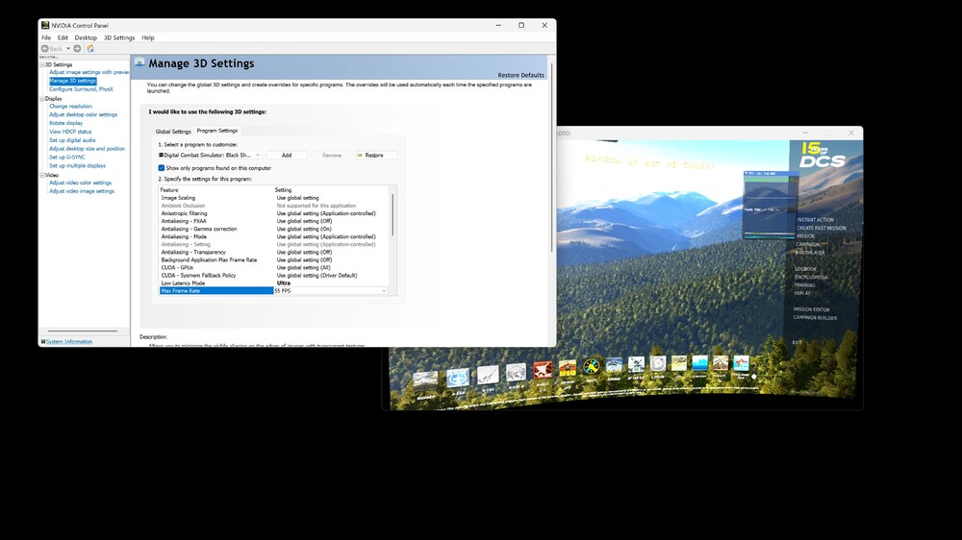This screenshot has width=962, height=540.
Task: Open the Nevada module icon in DCS
Action: click(x=425, y=381)
